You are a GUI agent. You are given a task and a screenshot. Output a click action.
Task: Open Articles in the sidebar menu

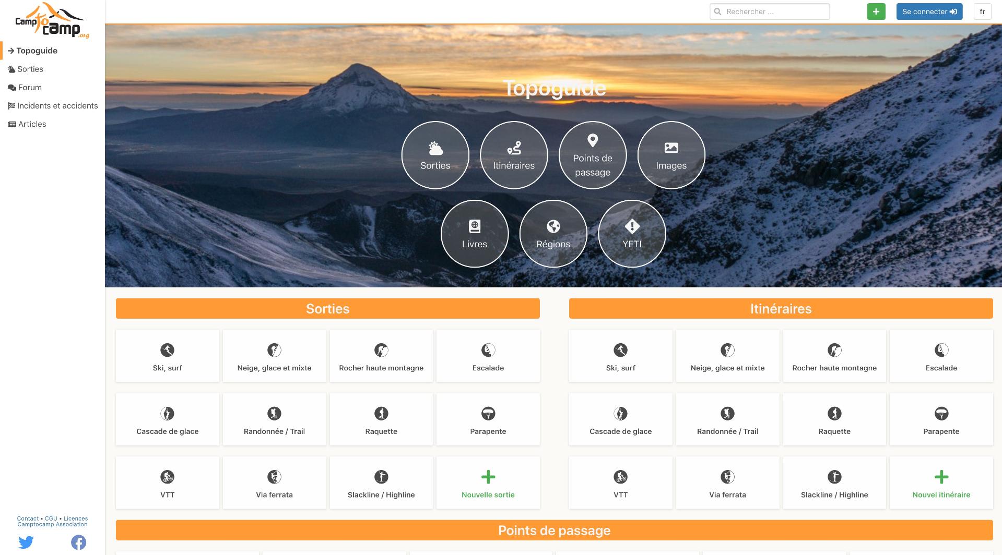coord(52,124)
